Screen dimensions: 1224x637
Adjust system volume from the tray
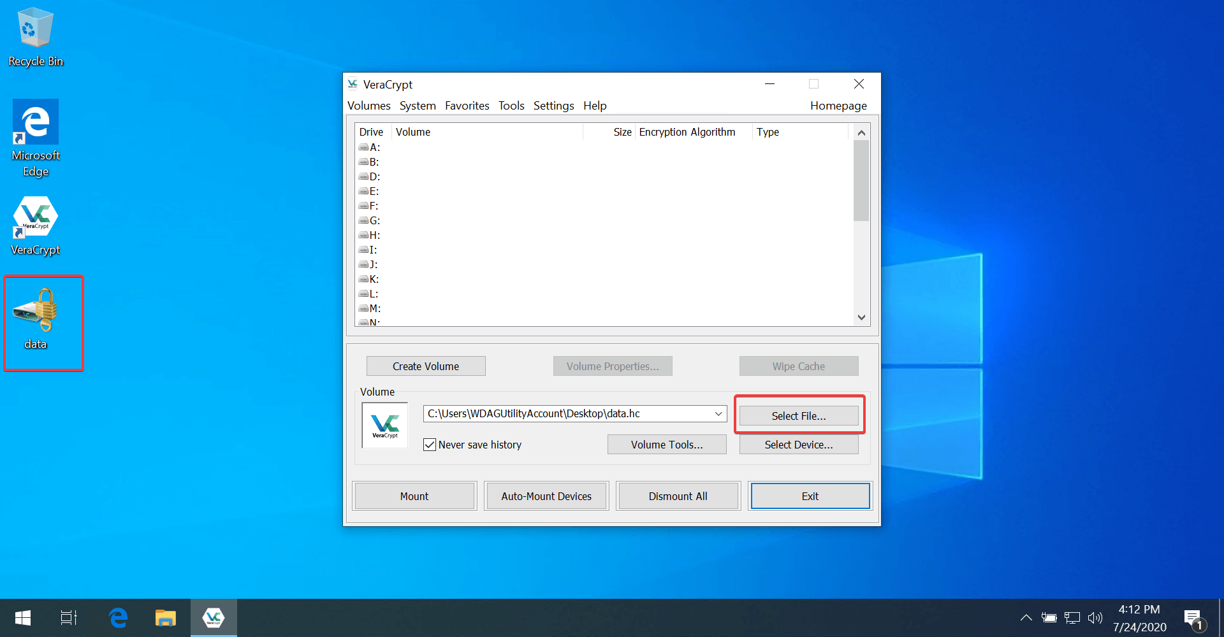(1095, 617)
